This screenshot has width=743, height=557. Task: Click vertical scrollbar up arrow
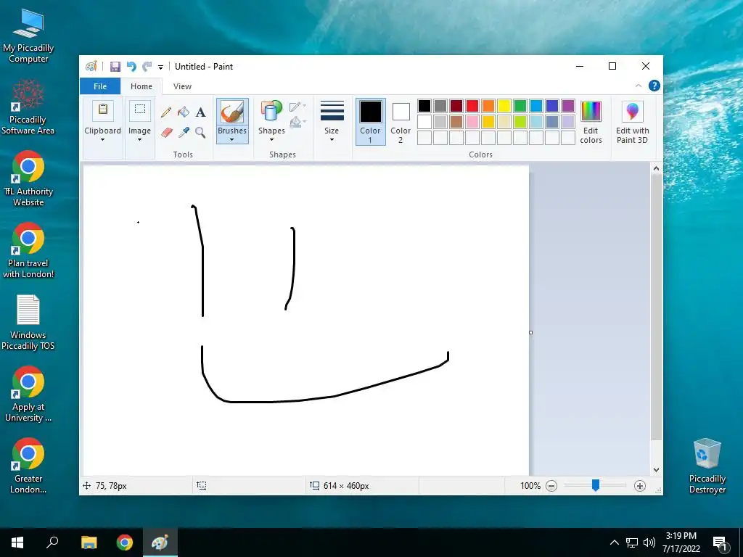(656, 168)
